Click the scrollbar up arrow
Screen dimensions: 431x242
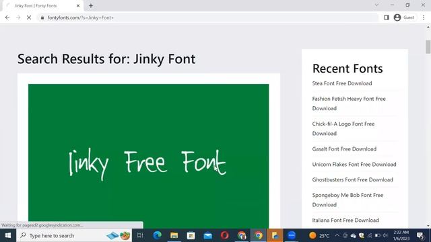coord(428,27)
